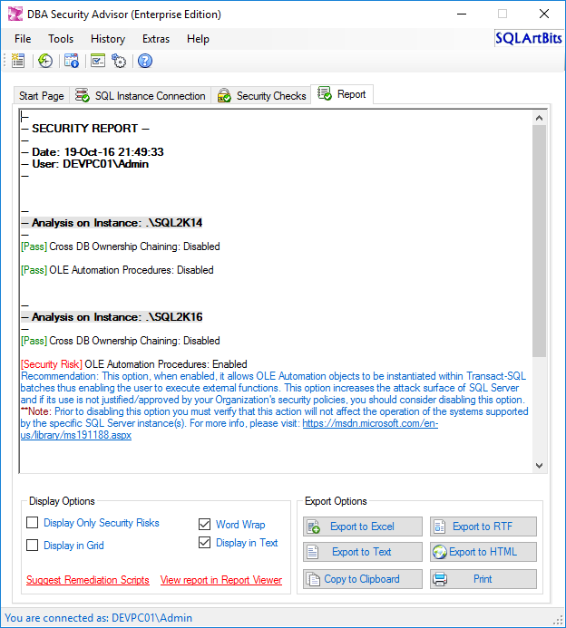This screenshot has width=566, height=628.
Task: Tick the Display in Grid checkbox
Action: pos(32,546)
